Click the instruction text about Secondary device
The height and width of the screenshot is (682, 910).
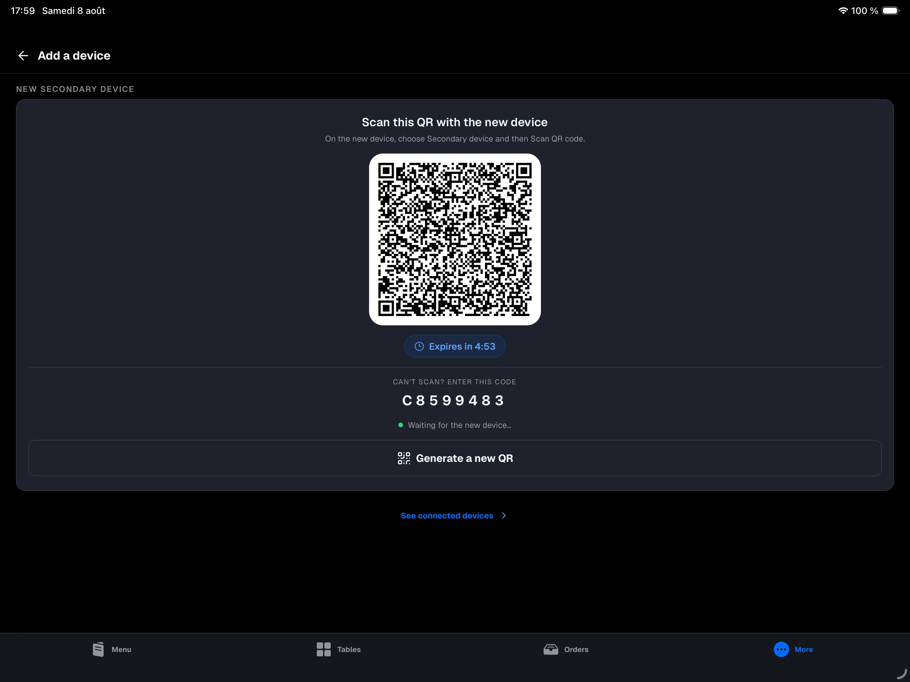tap(455, 139)
